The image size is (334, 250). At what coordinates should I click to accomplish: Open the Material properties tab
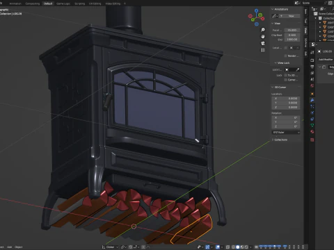[312, 131]
